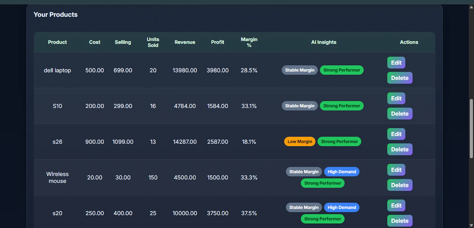Click the Selling column header
This screenshot has width=474, height=228.
123,42
